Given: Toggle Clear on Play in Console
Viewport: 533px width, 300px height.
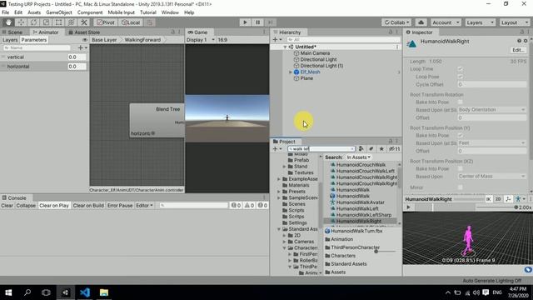Looking at the screenshot, I should click(54, 206).
